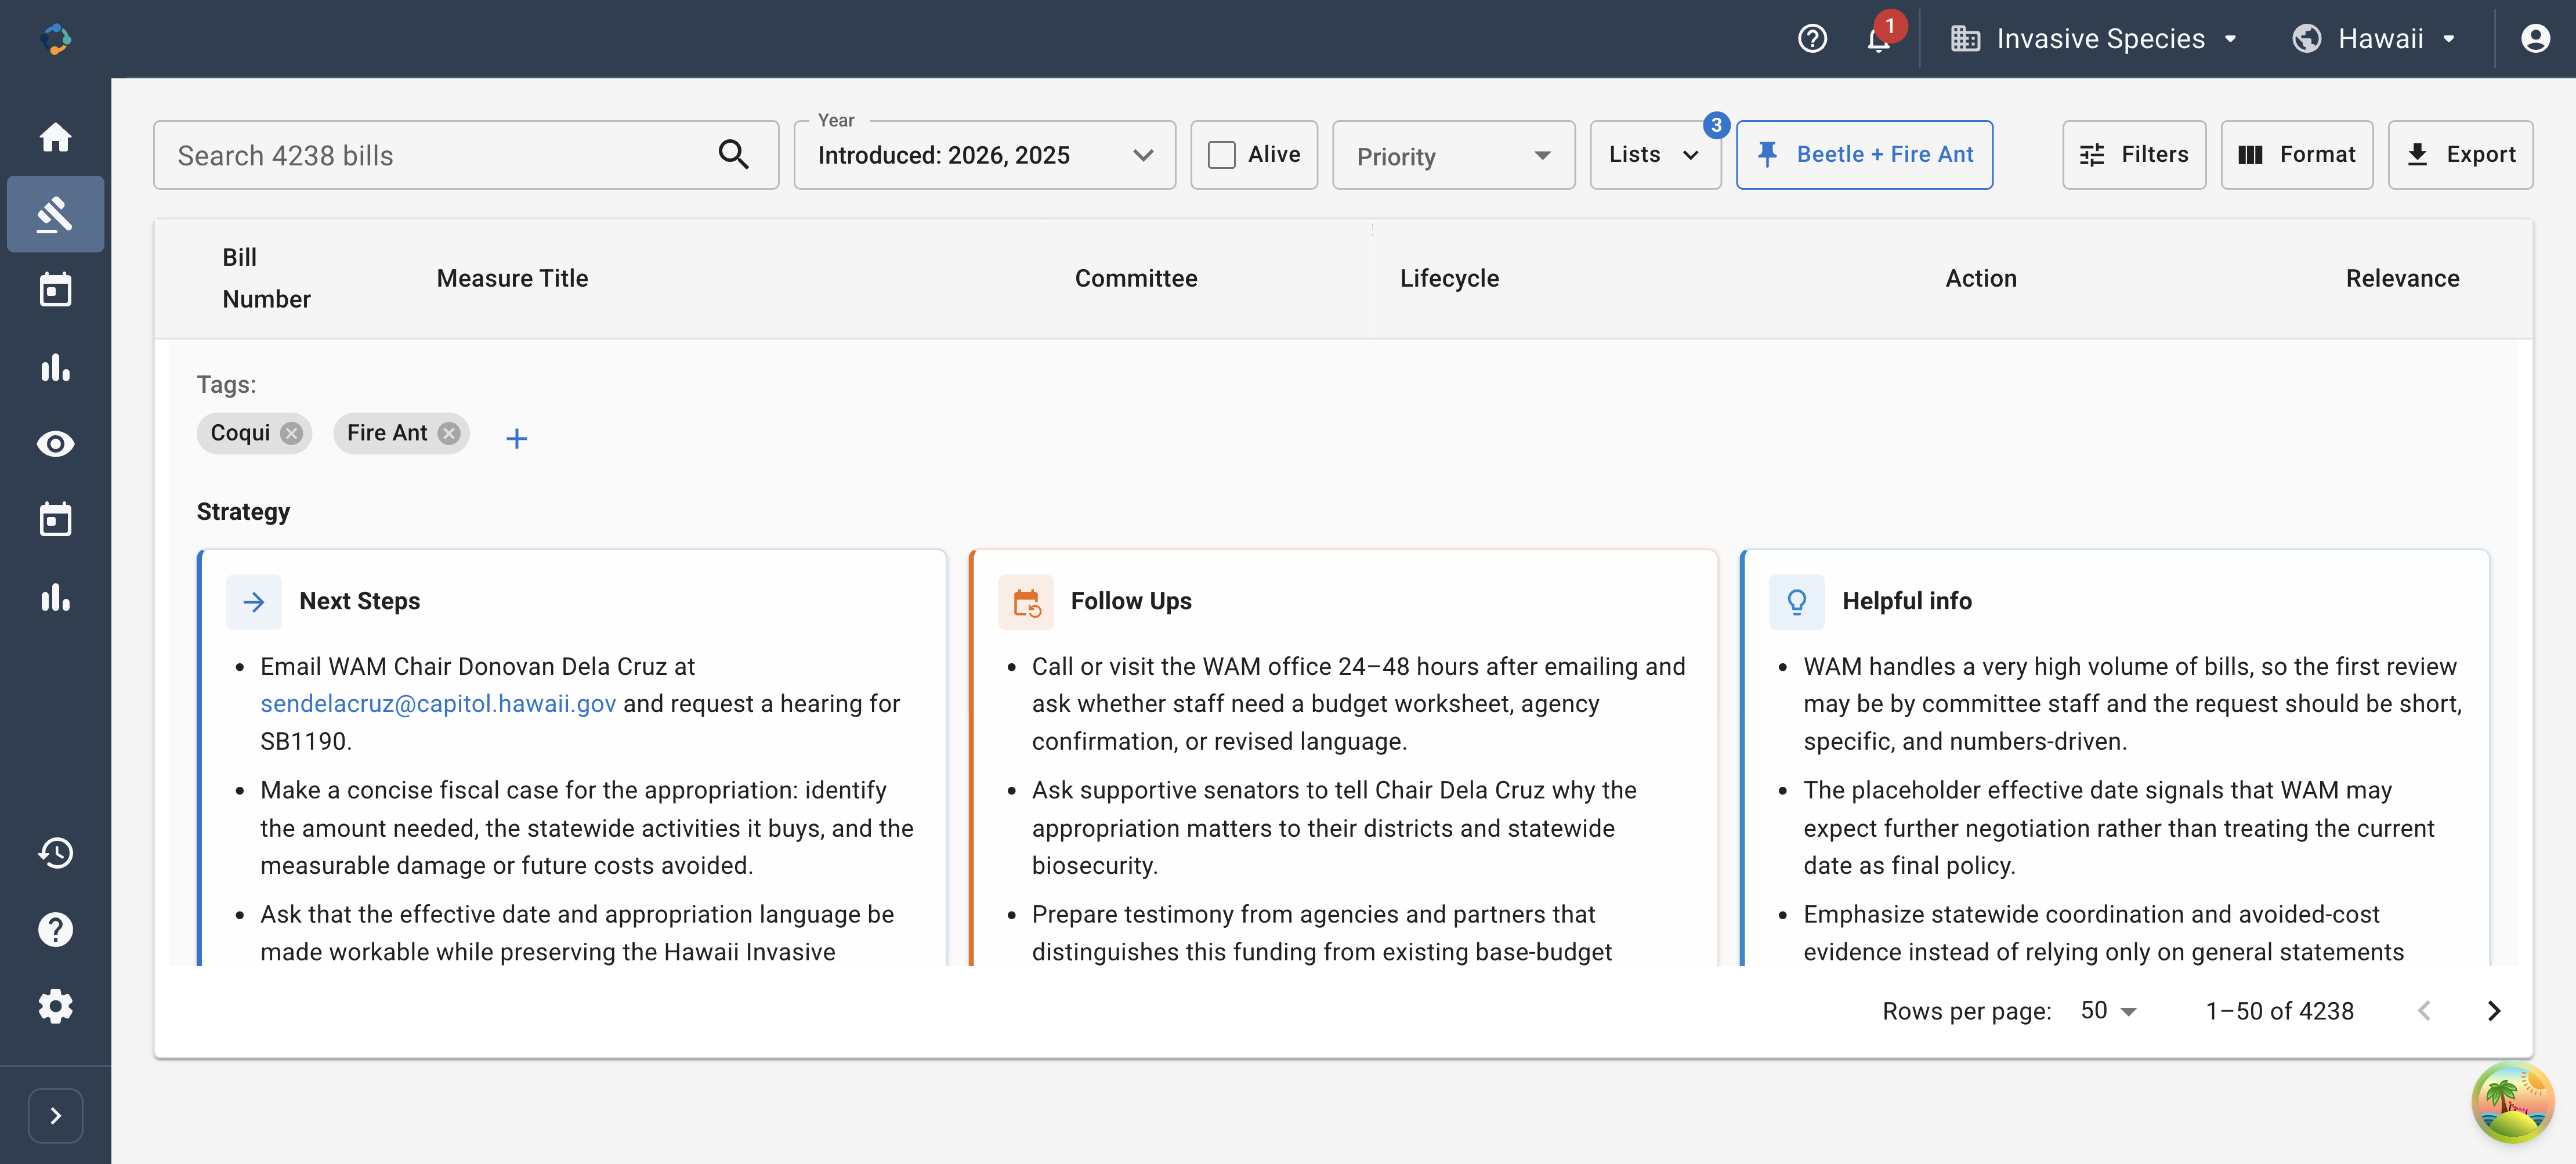Change rows per page from 50
The width and height of the screenshot is (2576, 1164).
[2108, 1011]
